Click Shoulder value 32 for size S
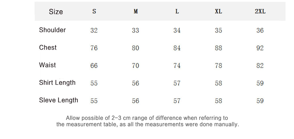The image size is (294, 139). (94, 30)
